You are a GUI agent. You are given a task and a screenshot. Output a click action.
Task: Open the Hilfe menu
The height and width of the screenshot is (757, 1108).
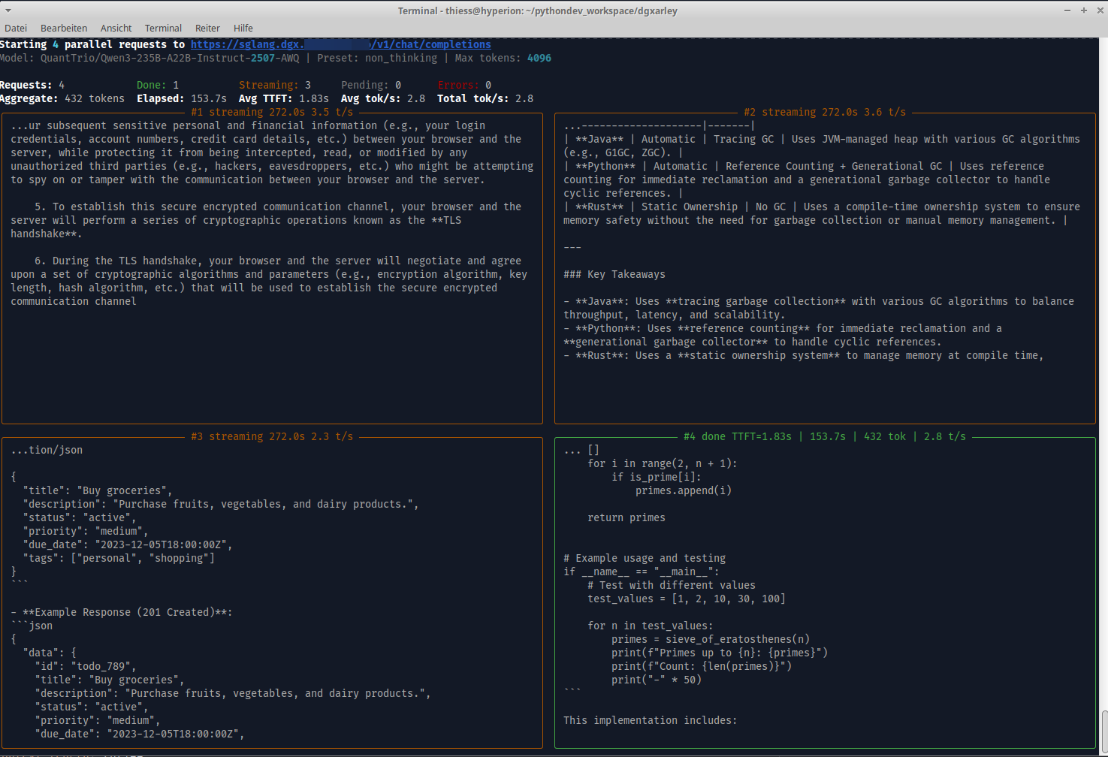click(243, 28)
